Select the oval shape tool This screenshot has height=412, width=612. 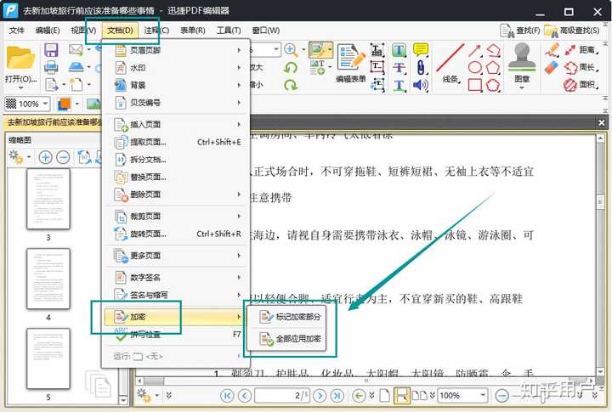[474, 67]
